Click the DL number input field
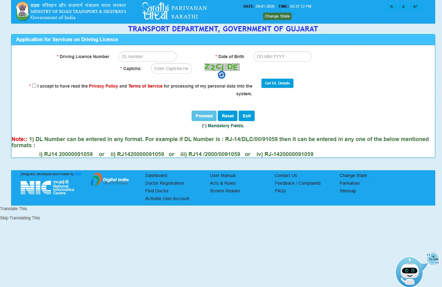This screenshot has width=442, height=287. pyautogui.click(x=147, y=57)
